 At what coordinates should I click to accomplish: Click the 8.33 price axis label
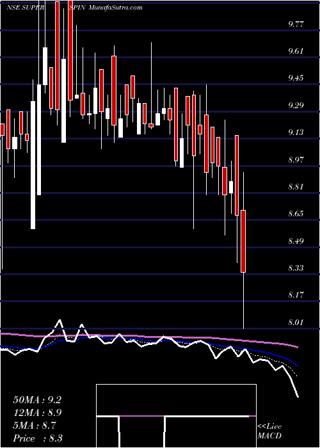click(x=296, y=268)
